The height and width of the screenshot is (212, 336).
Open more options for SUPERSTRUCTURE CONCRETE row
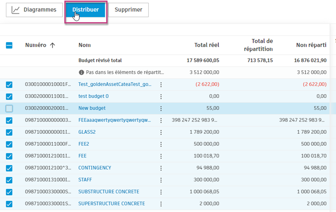(x=161, y=204)
